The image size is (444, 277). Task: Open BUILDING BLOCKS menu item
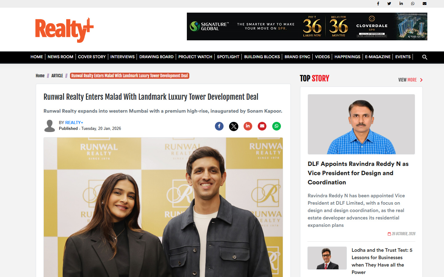(262, 57)
